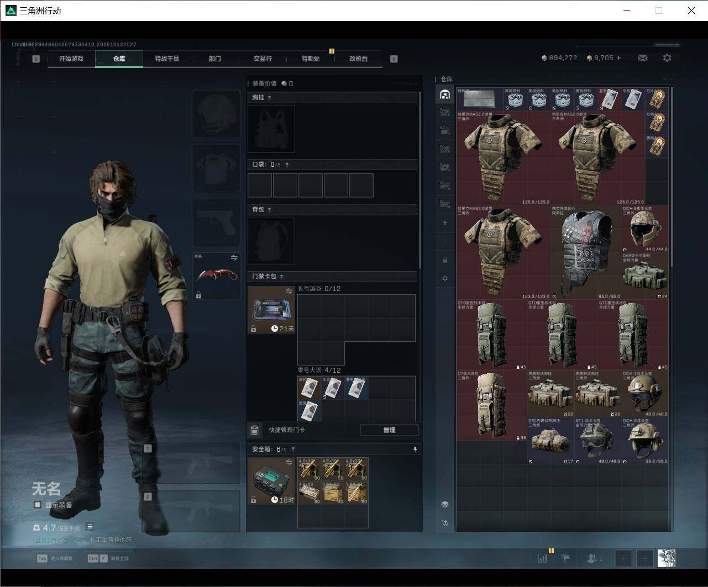Click the add storage box plus icon

445,223
